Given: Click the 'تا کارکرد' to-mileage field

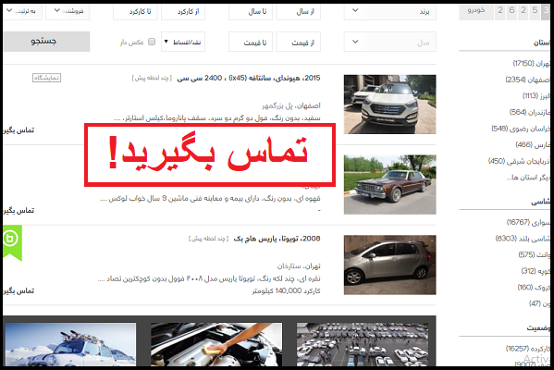Looking at the screenshot, I should pyautogui.click(x=135, y=11).
